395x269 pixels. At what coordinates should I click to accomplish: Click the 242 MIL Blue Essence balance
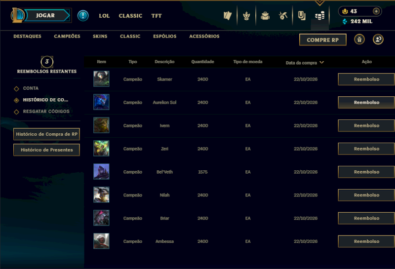361,21
